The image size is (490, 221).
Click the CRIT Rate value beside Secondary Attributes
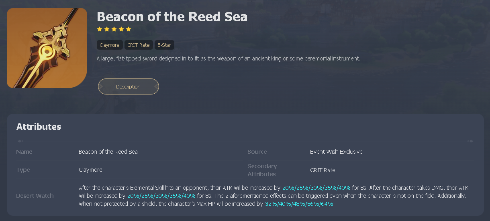[323, 170]
